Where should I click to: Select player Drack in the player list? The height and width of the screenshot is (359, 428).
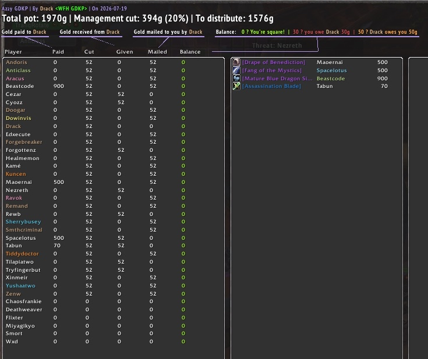pyautogui.click(x=13, y=126)
